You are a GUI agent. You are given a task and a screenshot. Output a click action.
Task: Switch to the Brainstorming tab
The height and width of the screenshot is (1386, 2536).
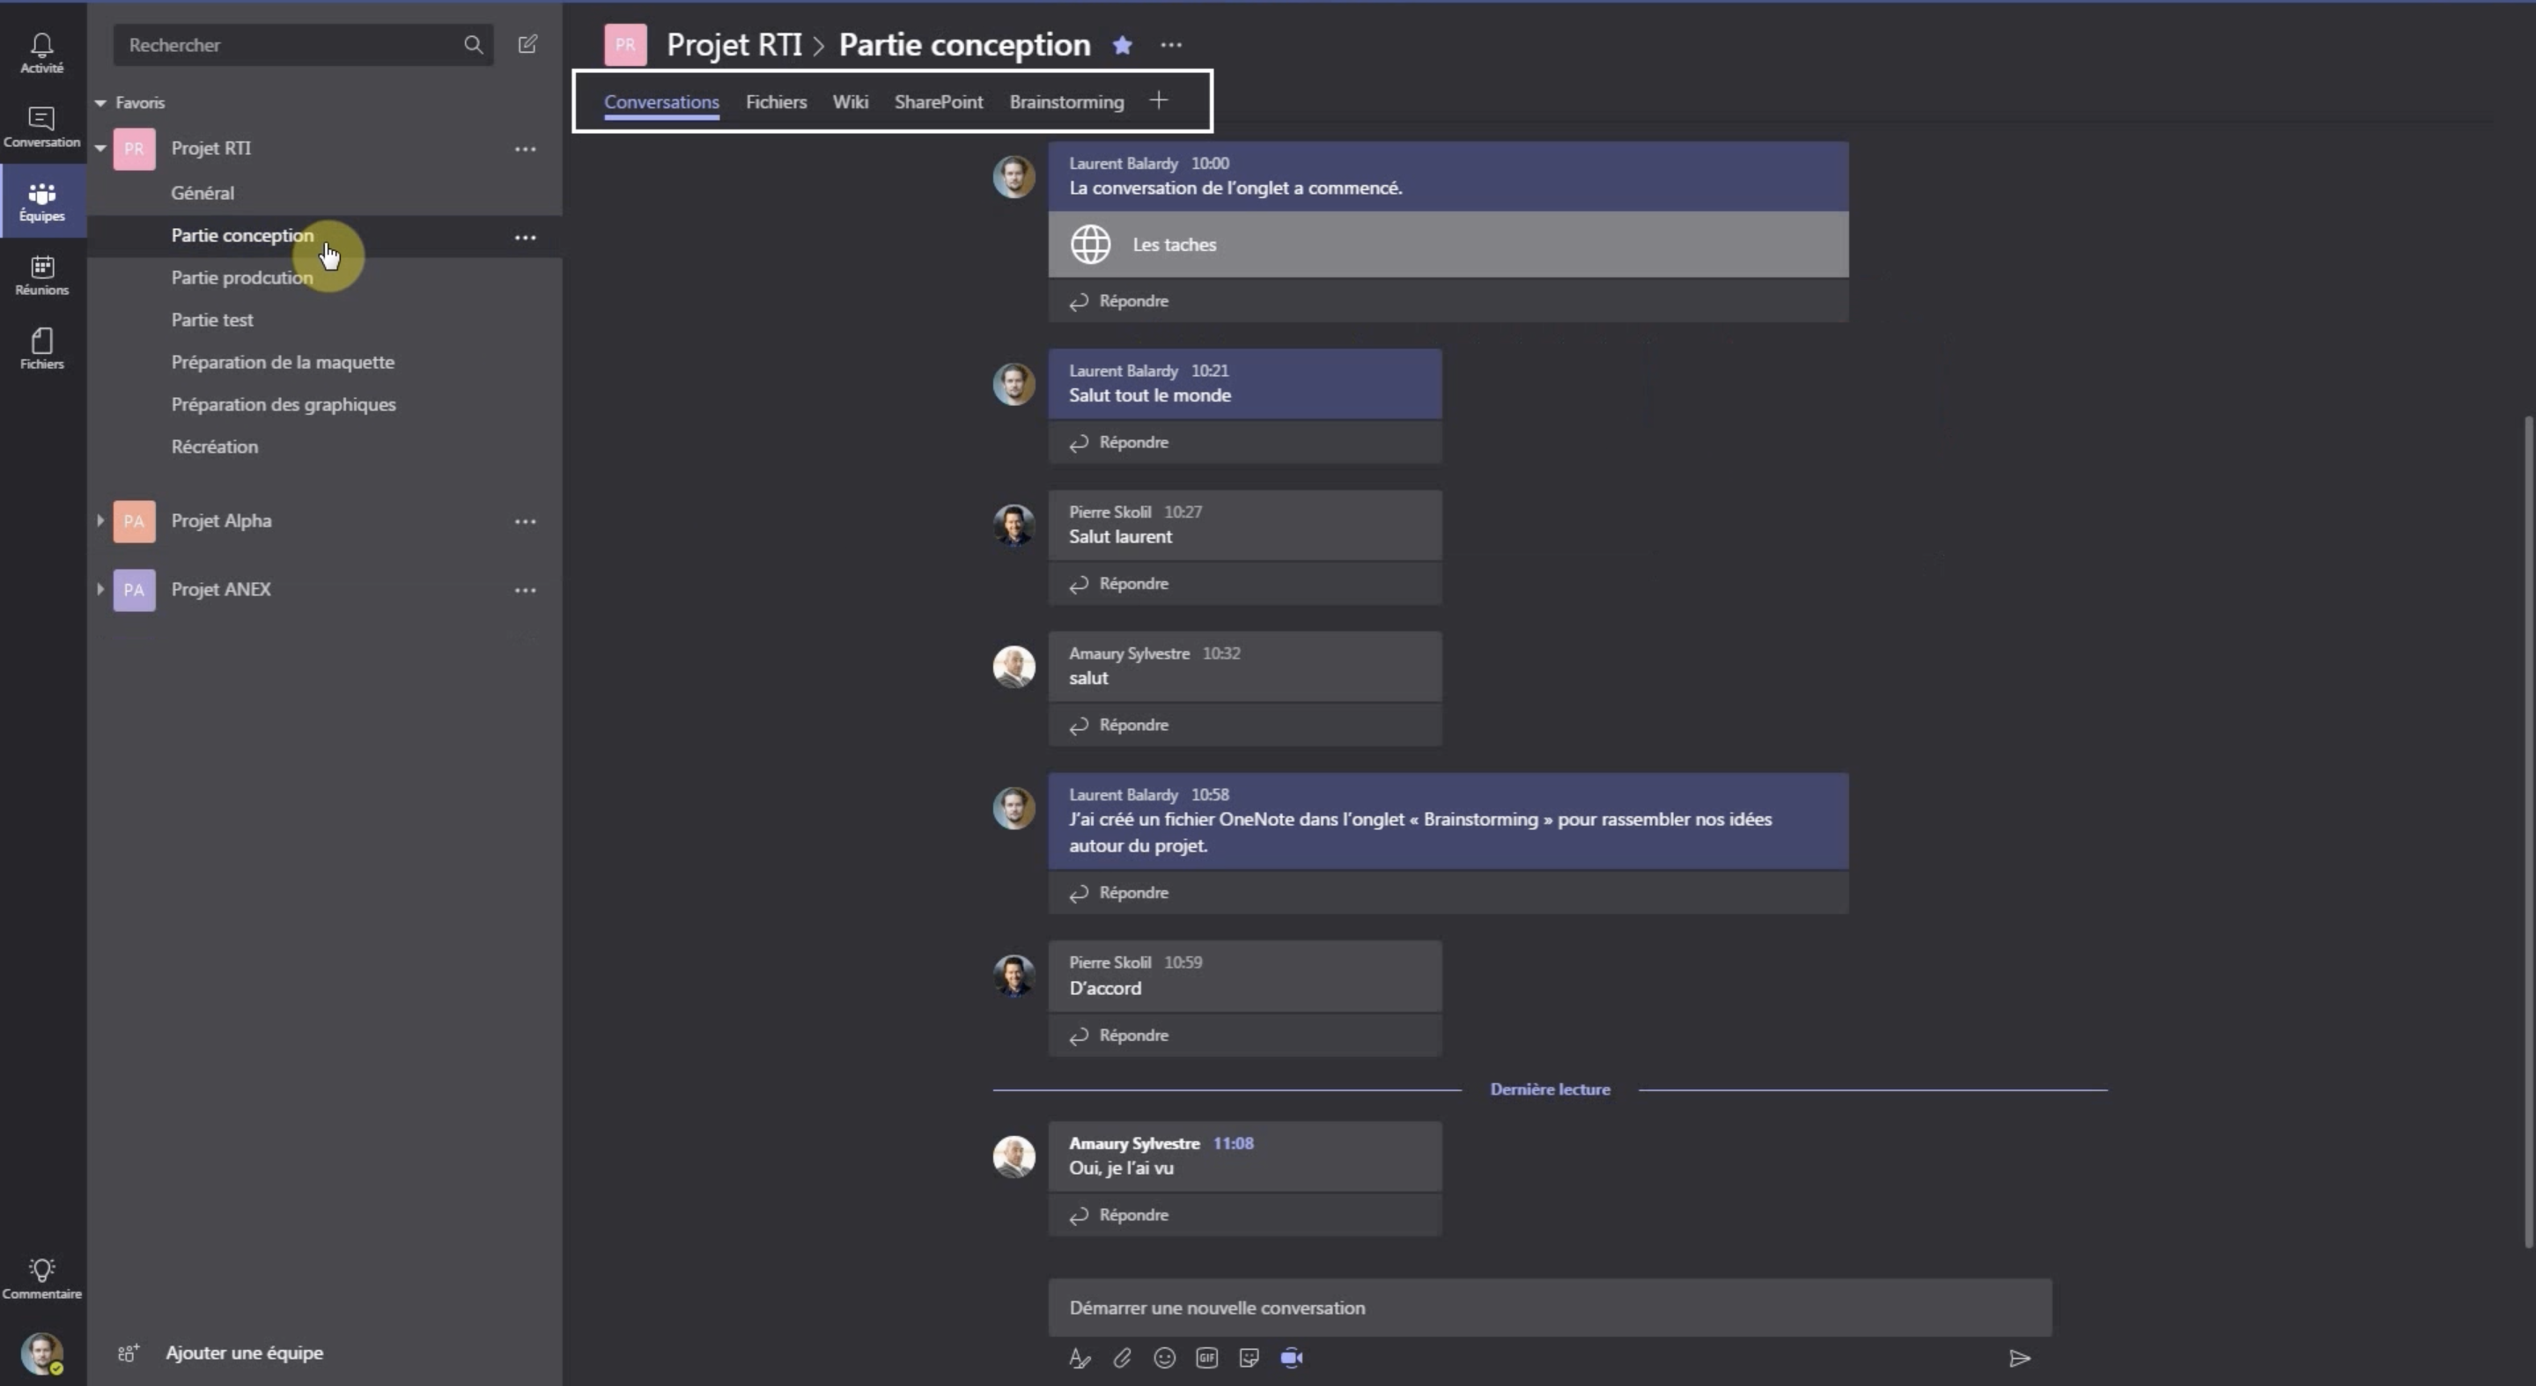(x=1066, y=100)
